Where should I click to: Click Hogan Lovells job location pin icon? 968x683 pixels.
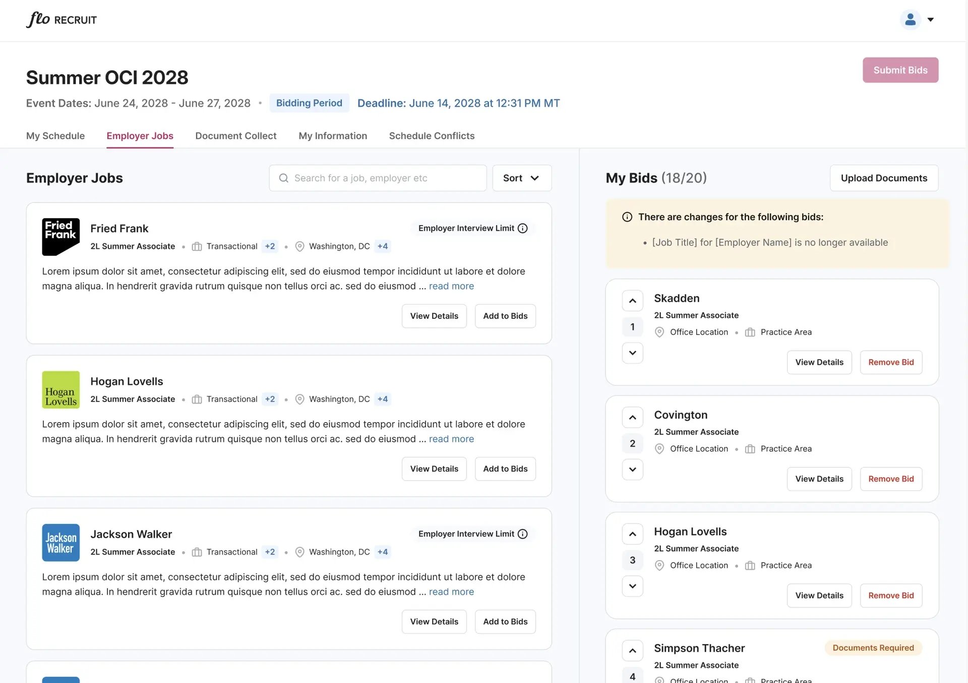coord(299,399)
